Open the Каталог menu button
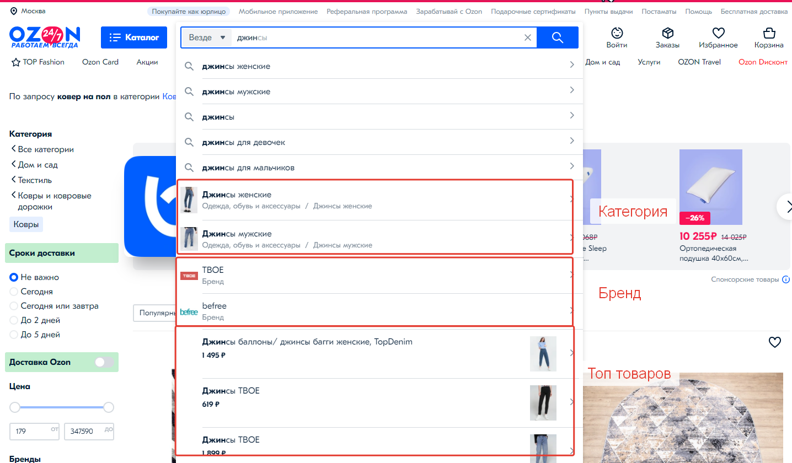Viewport: 792px width, 463px height. pyautogui.click(x=134, y=37)
